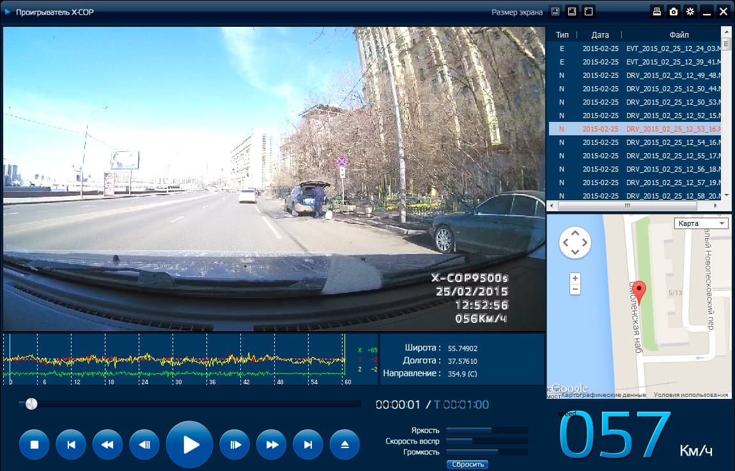Select highlighted file DRV_2015_02_25_12_53_16

(635, 129)
